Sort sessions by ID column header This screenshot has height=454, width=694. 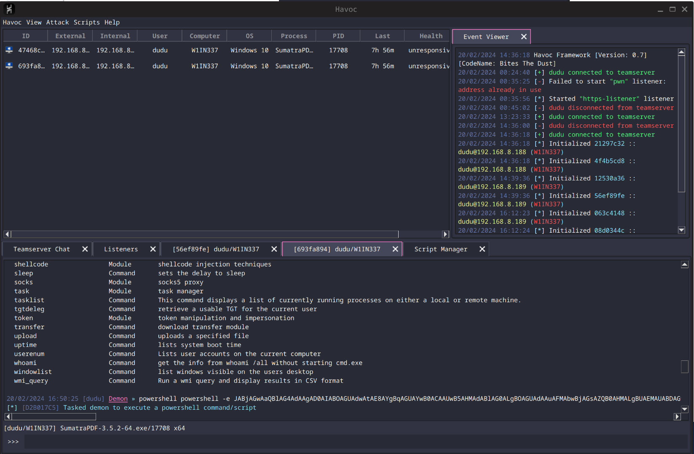click(26, 36)
